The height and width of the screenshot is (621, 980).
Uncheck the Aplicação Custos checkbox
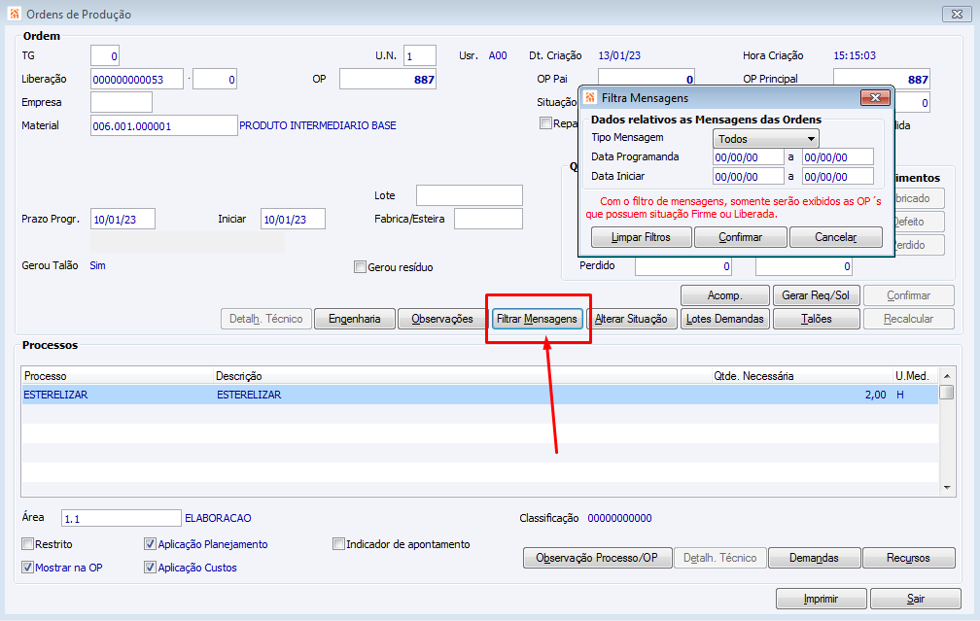pos(150,567)
